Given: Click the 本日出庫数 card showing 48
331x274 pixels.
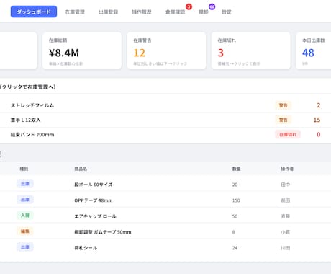Looking at the screenshot, I should click(314, 50).
